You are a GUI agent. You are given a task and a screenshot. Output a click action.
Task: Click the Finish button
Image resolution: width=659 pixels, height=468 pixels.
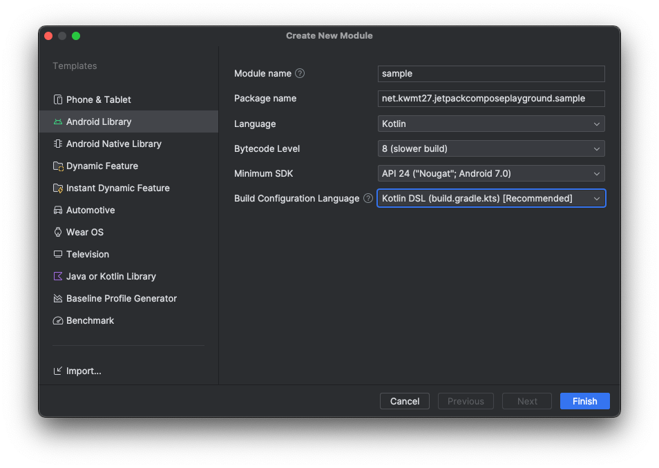point(584,401)
